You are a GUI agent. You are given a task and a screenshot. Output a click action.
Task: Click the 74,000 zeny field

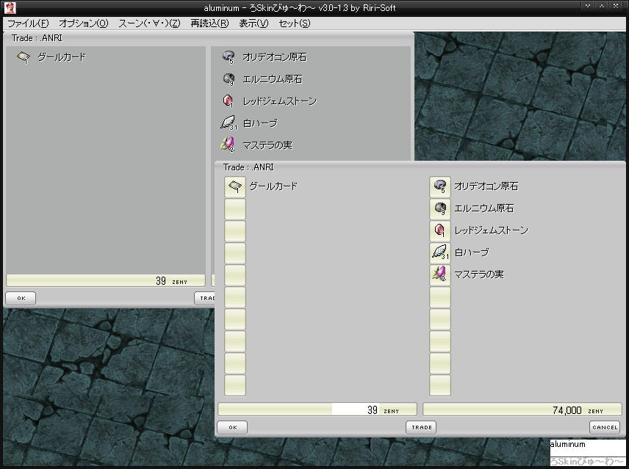[522, 410]
